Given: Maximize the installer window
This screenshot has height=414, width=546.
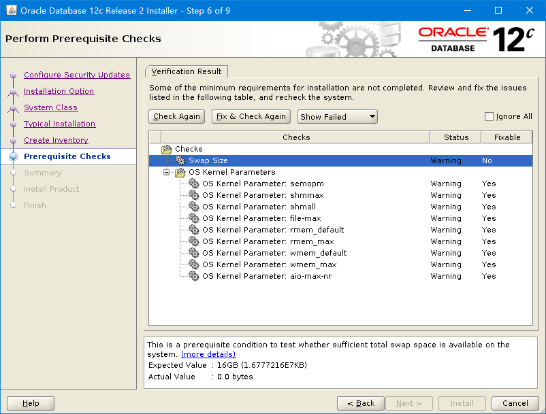Looking at the screenshot, I should coord(498,10).
